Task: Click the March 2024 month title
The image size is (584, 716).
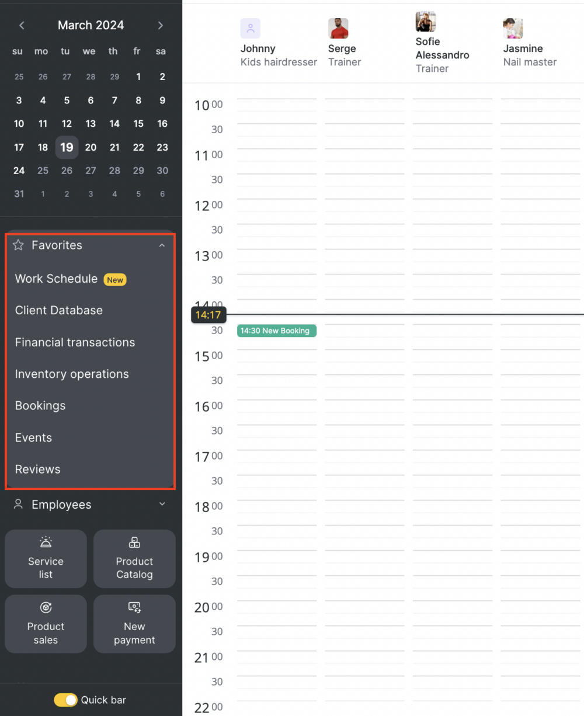Action: pos(91,25)
